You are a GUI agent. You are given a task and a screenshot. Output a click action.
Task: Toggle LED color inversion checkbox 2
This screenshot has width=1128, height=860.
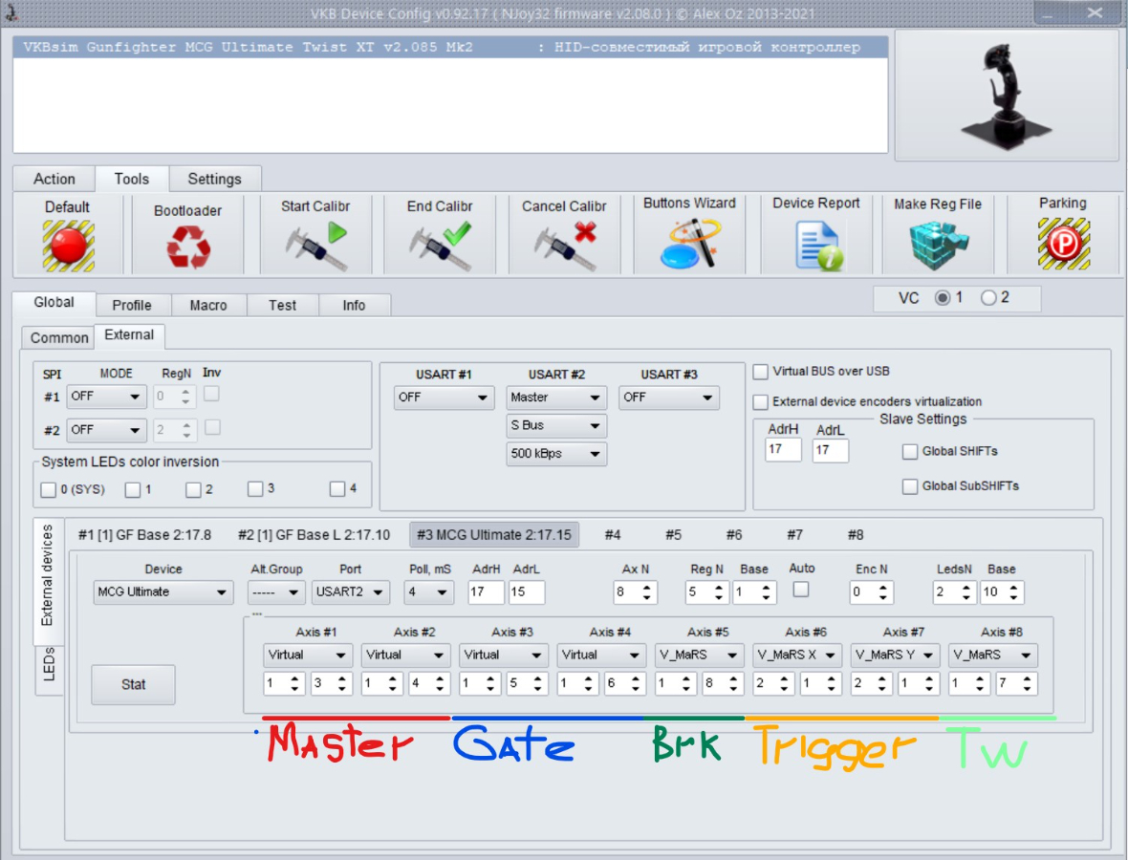tap(193, 489)
